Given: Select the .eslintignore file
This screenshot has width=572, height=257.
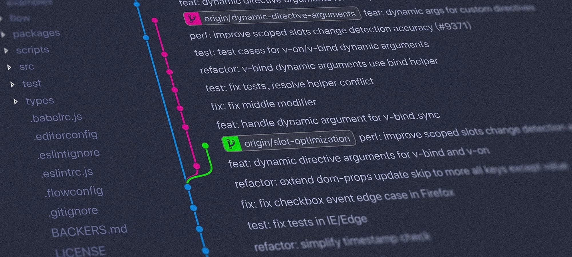Looking at the screenshot, I should click(69, 154).
